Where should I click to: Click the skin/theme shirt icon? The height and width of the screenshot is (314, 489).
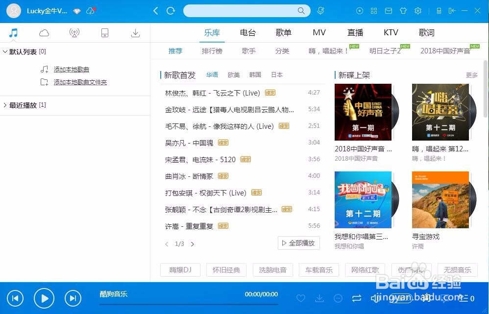[x=403, y=10]
